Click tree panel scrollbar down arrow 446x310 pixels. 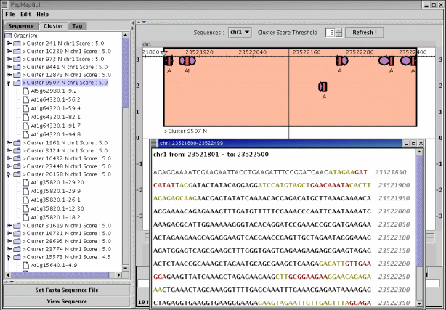click(x=126, y=268)
